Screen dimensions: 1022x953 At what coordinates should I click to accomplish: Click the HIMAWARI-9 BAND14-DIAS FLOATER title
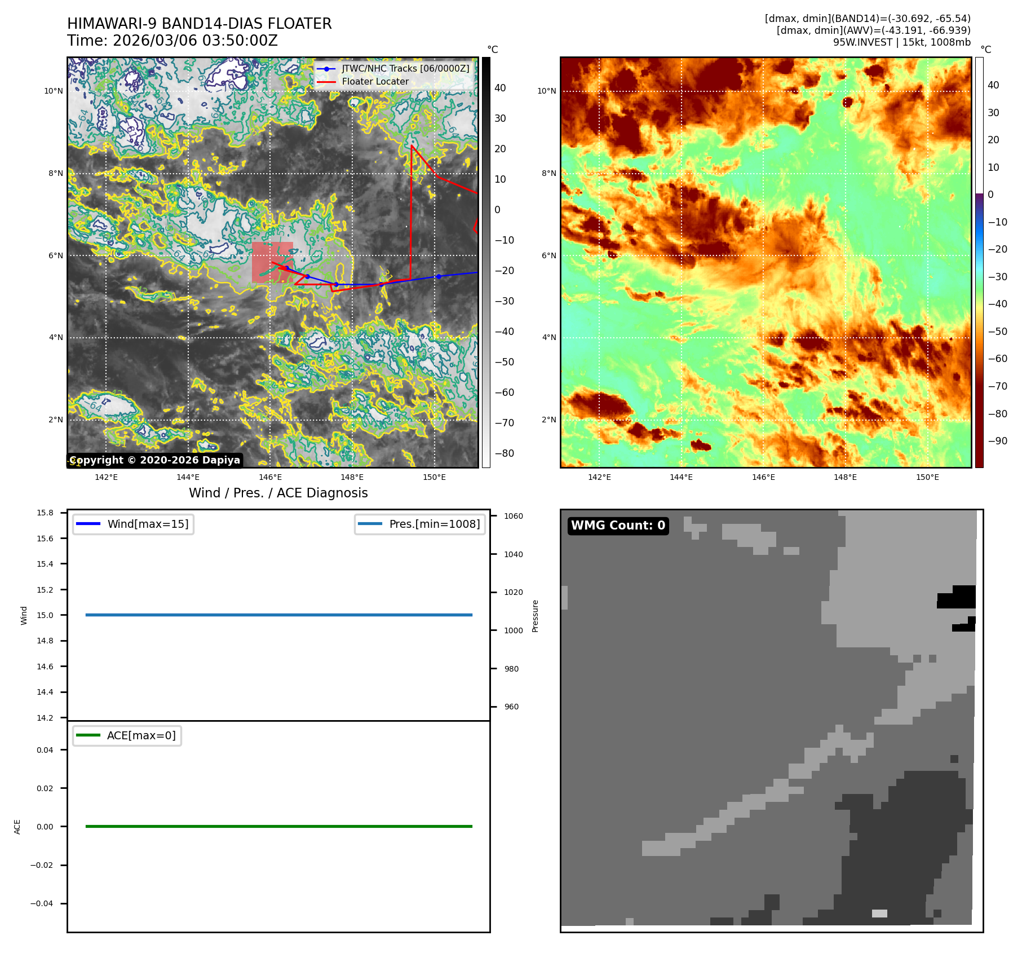coord(200,24)
